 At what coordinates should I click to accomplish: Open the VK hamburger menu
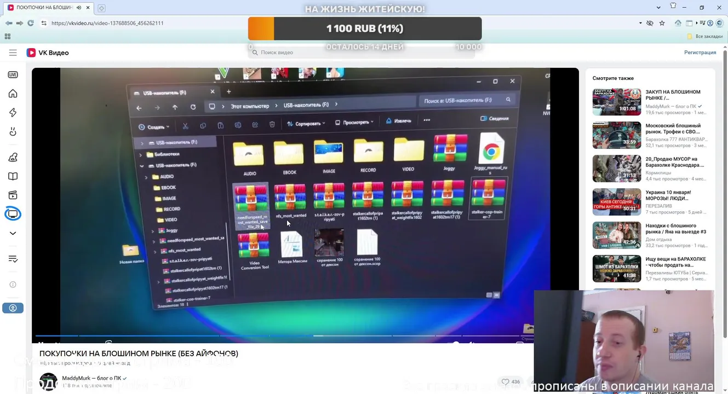click(x=13, y=53)
